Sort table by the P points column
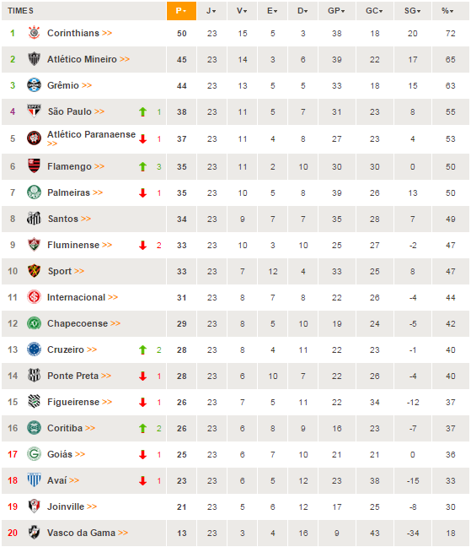Screen dimensions: 471x547 [x=181, y=11]
